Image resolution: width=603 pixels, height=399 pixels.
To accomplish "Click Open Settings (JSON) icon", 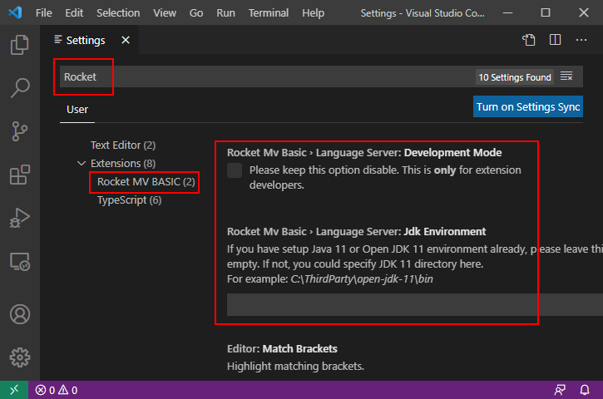I will pyautogui.click(x=528, y=40).
